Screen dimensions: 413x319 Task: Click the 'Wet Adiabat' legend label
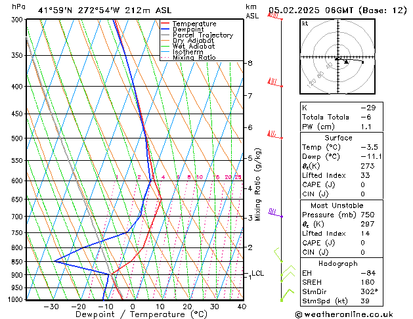194,46
